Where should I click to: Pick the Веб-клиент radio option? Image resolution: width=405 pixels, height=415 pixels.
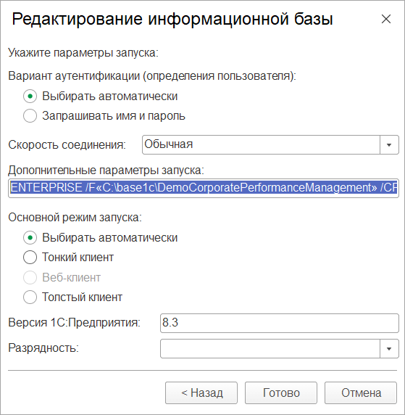pos(30,277)
